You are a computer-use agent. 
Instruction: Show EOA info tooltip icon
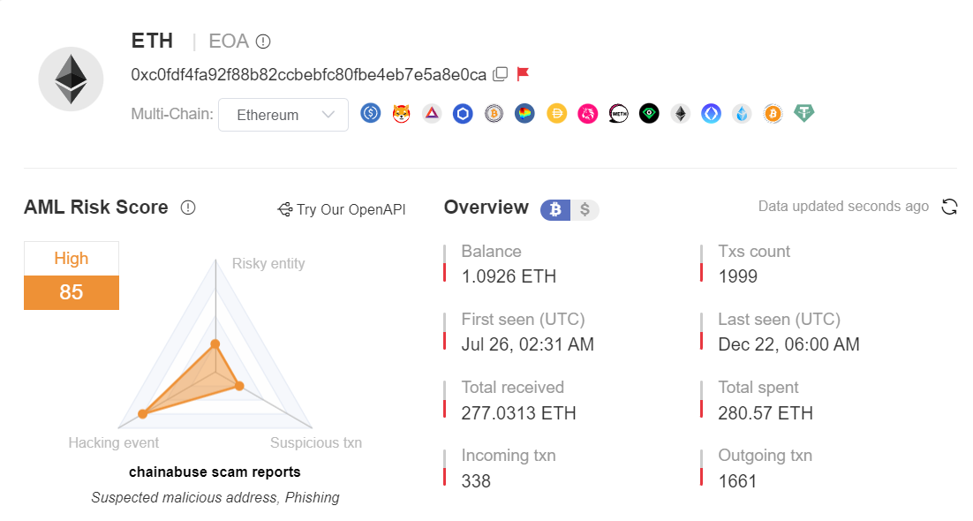[x=263, y=42]
